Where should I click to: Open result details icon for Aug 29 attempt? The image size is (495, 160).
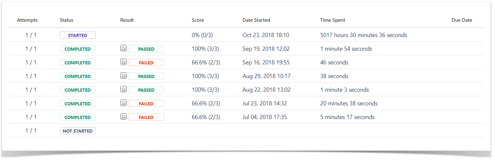123,76
